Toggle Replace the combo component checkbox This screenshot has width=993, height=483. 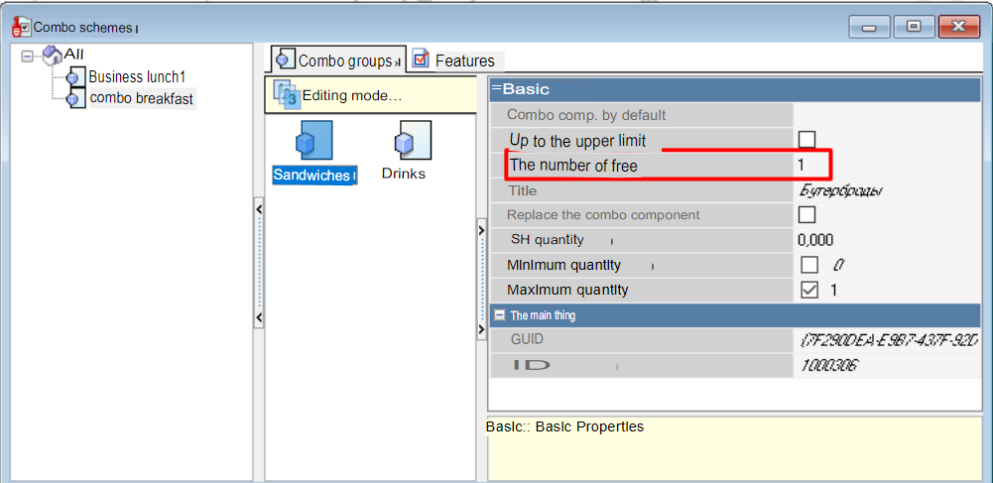pyautogui.click(x=807, y=214)
